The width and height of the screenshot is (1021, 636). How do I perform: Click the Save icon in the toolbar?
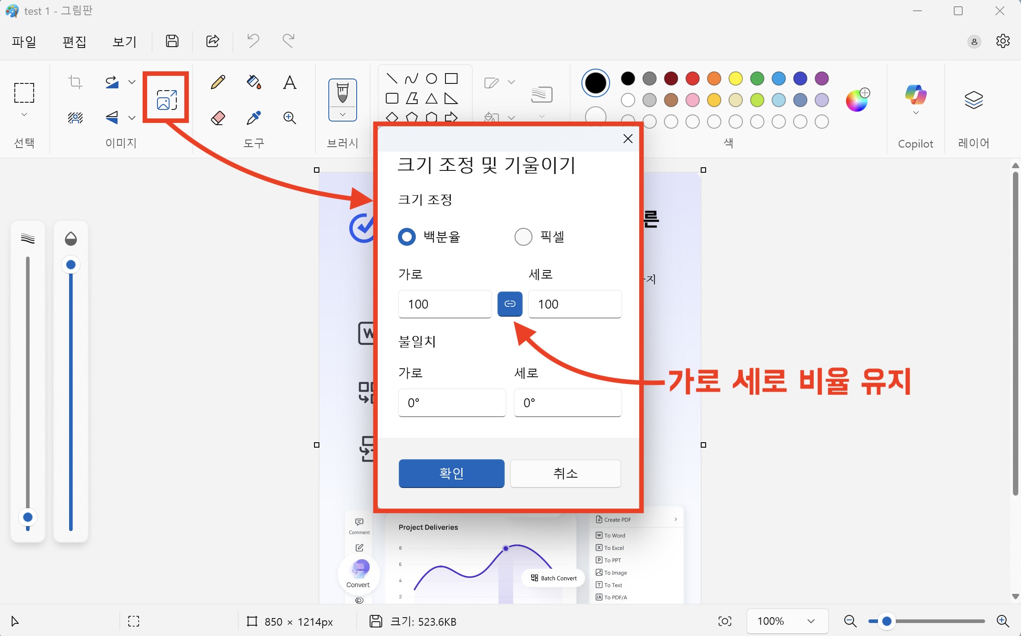point(172,41)
